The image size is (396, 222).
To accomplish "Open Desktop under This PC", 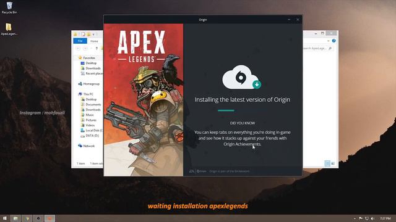I will pos(88,99).
